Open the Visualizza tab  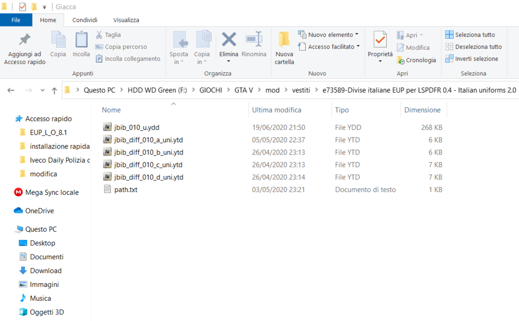(x=126, y=20)
